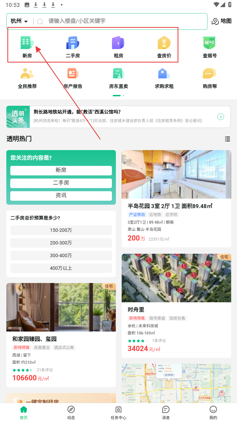Open the 半岛花园 listing photo
This screenshot has height=422, width=237.
tap(176, 174)
